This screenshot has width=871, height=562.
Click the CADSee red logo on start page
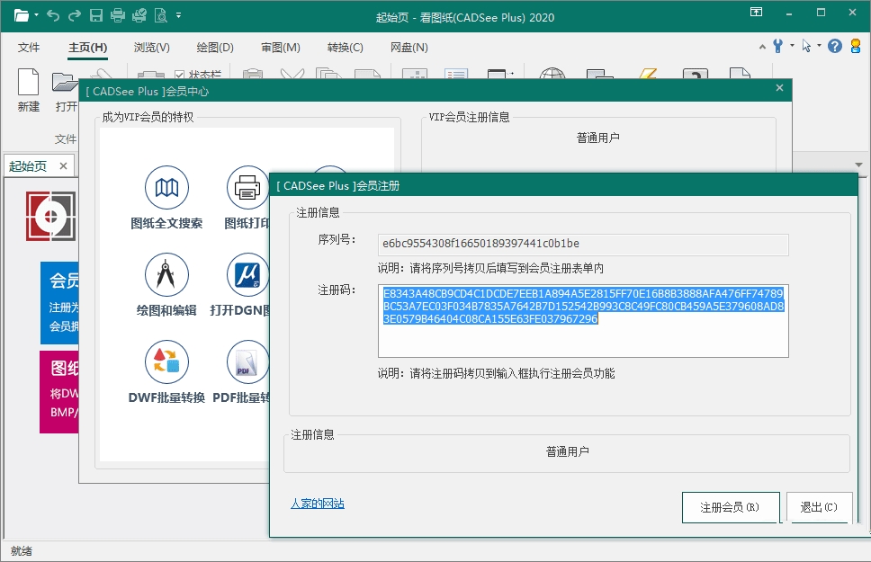click(x=50, y=216)
